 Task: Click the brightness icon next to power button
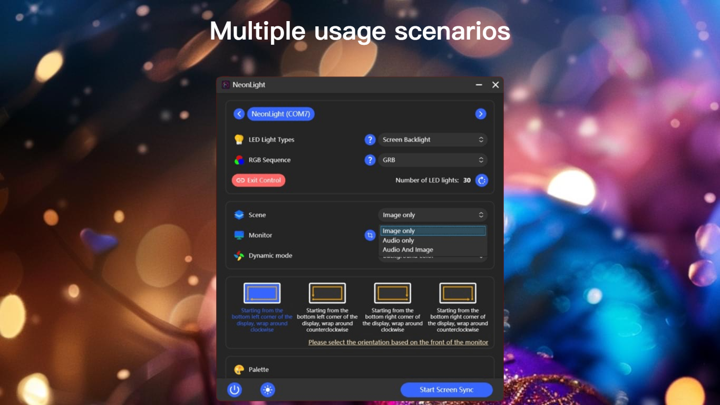click(267, 390)
